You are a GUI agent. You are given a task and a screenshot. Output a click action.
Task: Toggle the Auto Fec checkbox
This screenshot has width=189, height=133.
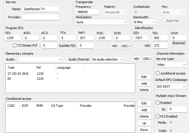[164, 21]
